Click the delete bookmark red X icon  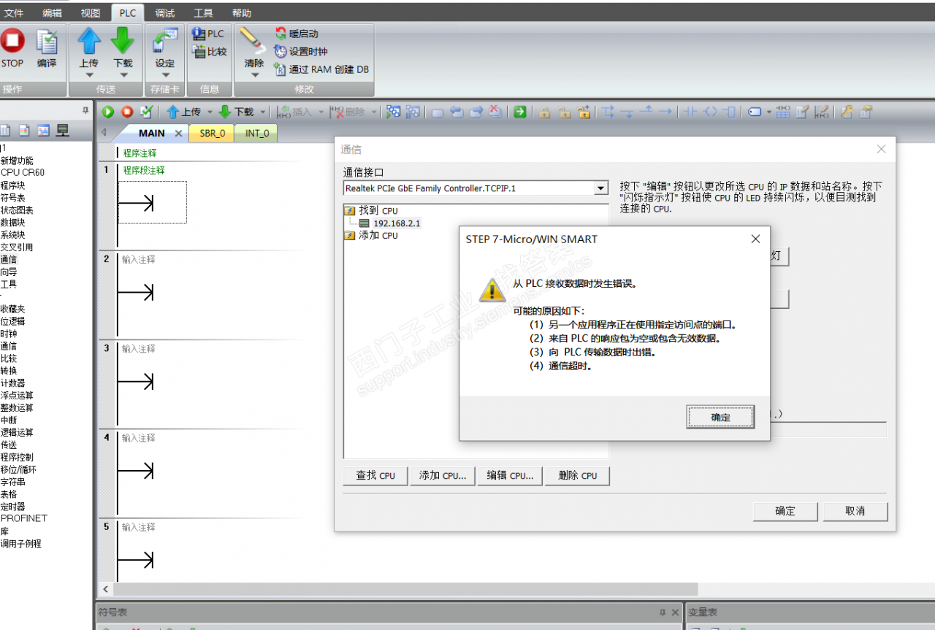(495, 112)
